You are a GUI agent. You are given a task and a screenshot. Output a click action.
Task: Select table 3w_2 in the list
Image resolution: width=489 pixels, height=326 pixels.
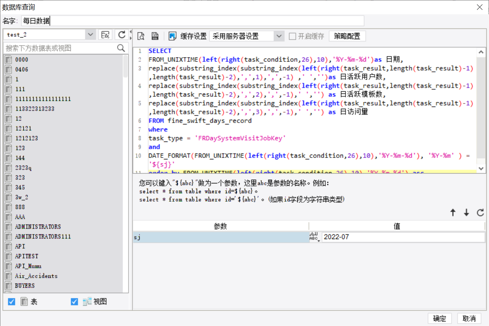click(x=21, y=197)
